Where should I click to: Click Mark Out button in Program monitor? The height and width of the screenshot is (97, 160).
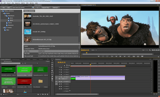click(x=107, y=56)
